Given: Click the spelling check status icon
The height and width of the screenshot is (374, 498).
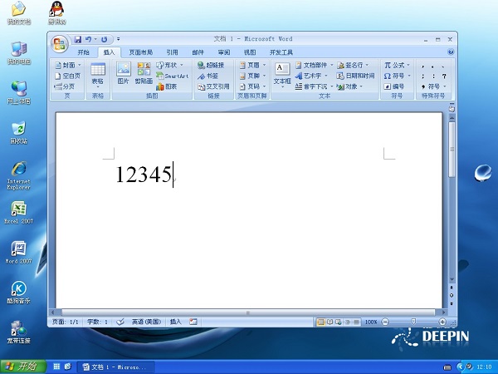Looking at the screenshot, I should click(x=120, y=322).
